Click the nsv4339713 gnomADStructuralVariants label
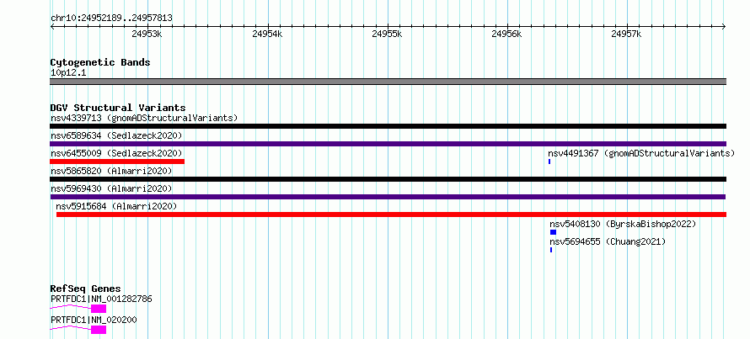 pos(144,118)
